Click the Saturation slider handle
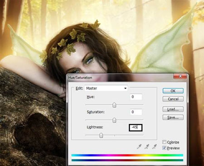 pyautogui.click(x=114, y=120)
